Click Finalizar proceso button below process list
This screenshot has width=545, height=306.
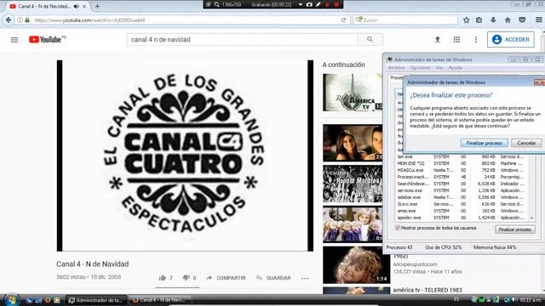[x=514, y=229]
